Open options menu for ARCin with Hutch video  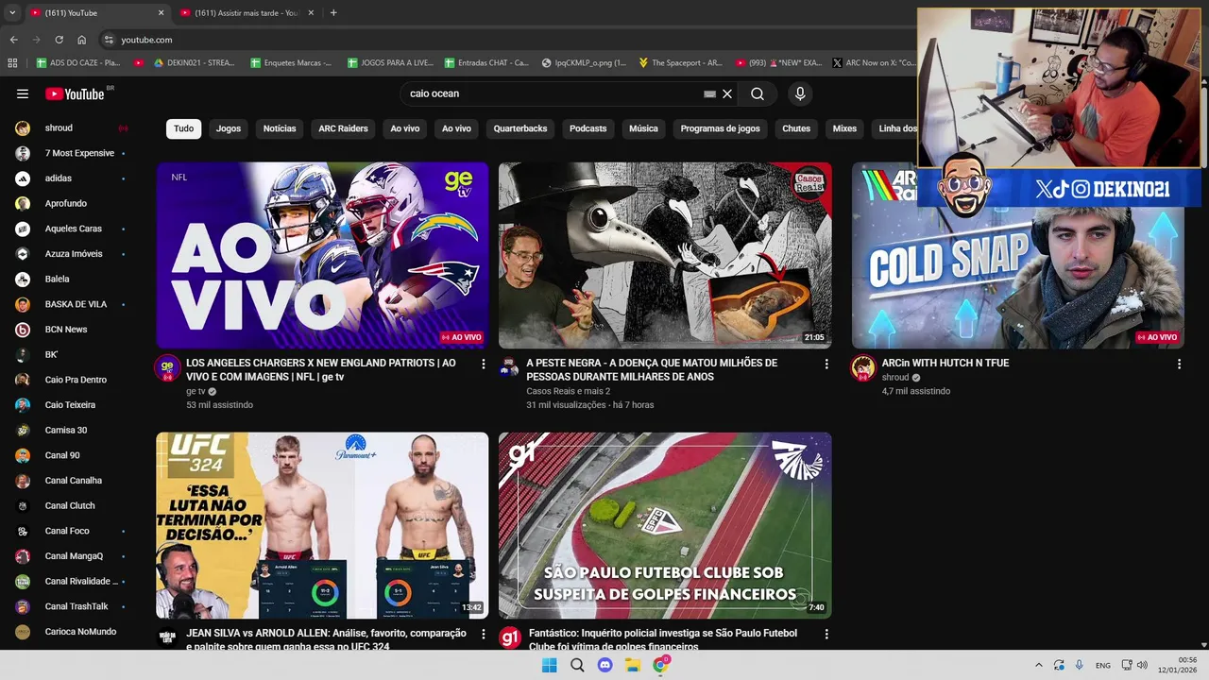coord(1179,364)
